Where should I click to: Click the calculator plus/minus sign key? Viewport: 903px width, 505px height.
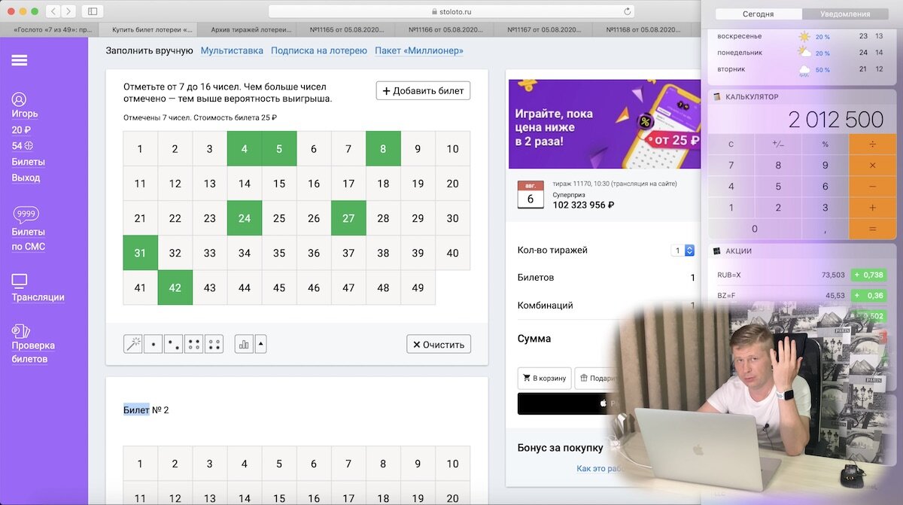(x=778, y=144)
